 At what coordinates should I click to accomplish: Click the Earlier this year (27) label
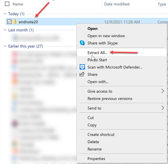pos(25,46)
